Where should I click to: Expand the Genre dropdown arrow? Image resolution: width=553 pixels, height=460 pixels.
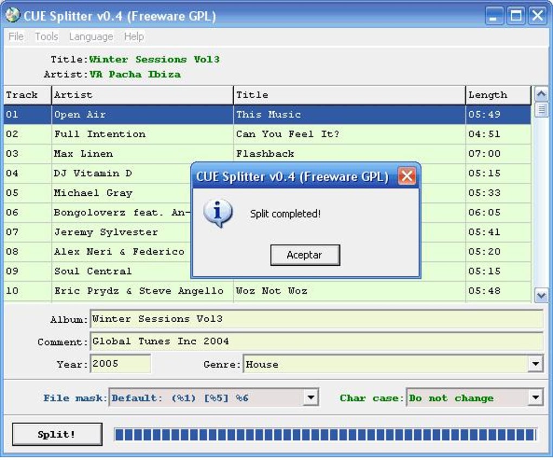pos(535,363)
